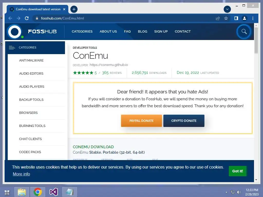Click the CONEMU DOWNLOAD heading
Image resolution: width=263 pixels, height=197 pixels.
[x=93, y=147]
